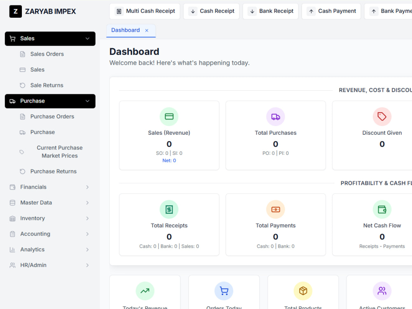This screenshot has width=412, height=309.
Task: Click the "SO: 0 | SI: 0" text
Action: click(169, 153)
